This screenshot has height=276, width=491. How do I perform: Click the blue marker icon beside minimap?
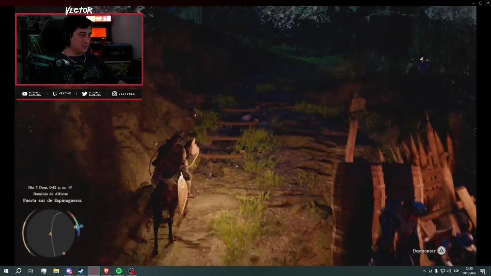click(x=81, y=227)
